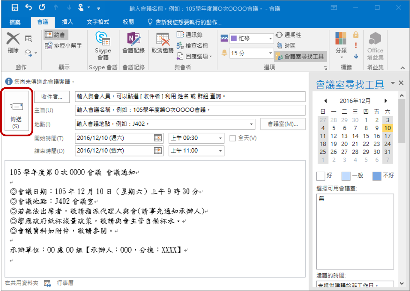Switch to the Review (校閱) tab
Viewport: 410px width, 291px height.
coord(128,22)
